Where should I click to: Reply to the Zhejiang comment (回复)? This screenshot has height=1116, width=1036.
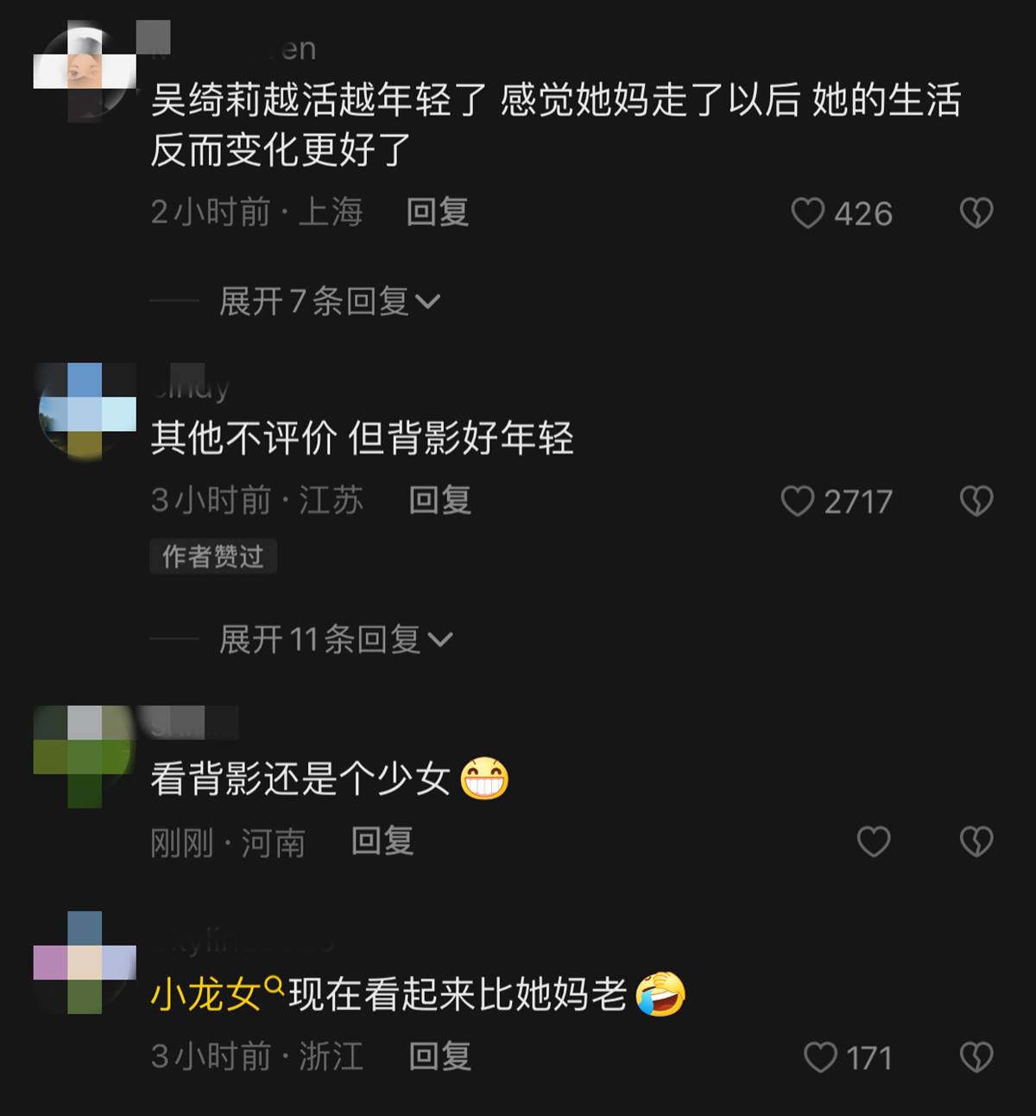pyautogui.click(x=439, y=1056)
